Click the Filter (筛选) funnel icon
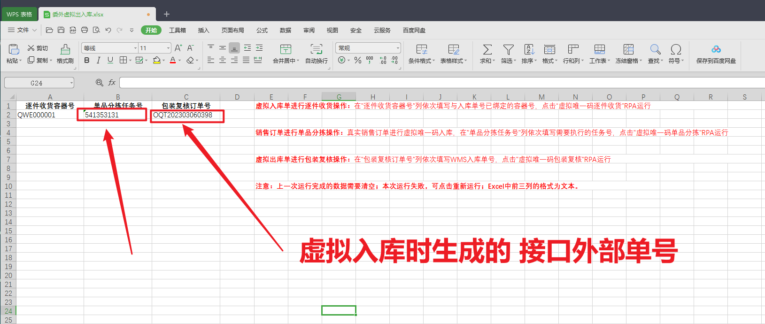The height and width of the screenshot is (324, 765). pos(508,49)
